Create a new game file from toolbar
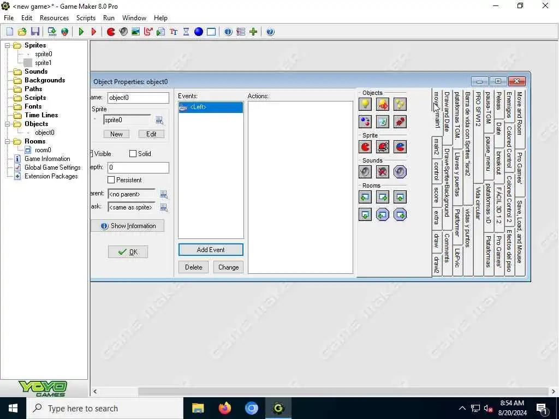Viewport: 559px width, 419px height. tap(10, 32)
